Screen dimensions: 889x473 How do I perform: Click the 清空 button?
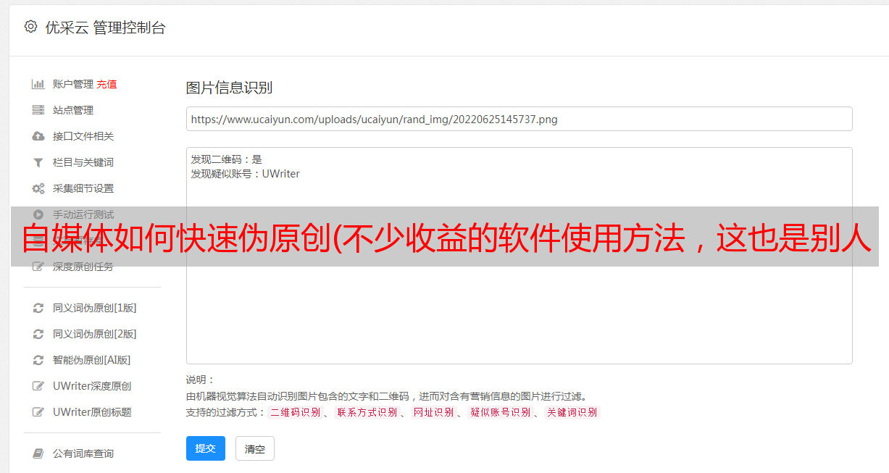[255, 448]
